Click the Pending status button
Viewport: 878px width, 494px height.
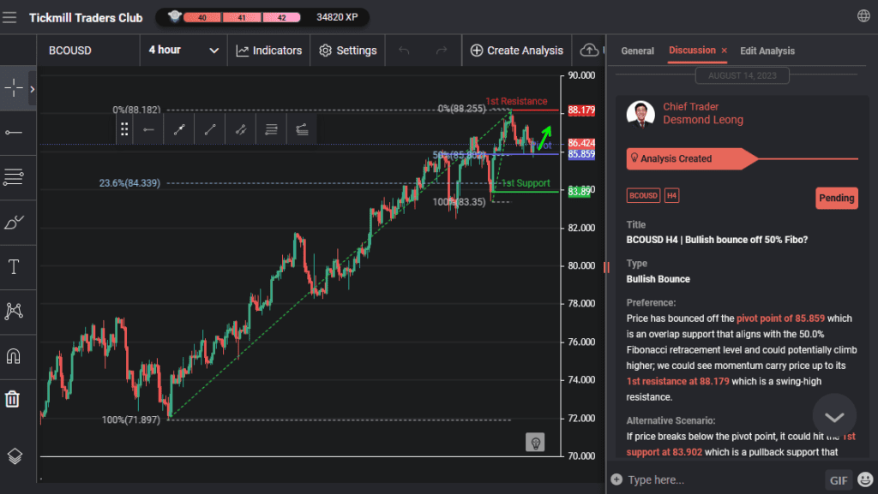(x=837, y=198)
